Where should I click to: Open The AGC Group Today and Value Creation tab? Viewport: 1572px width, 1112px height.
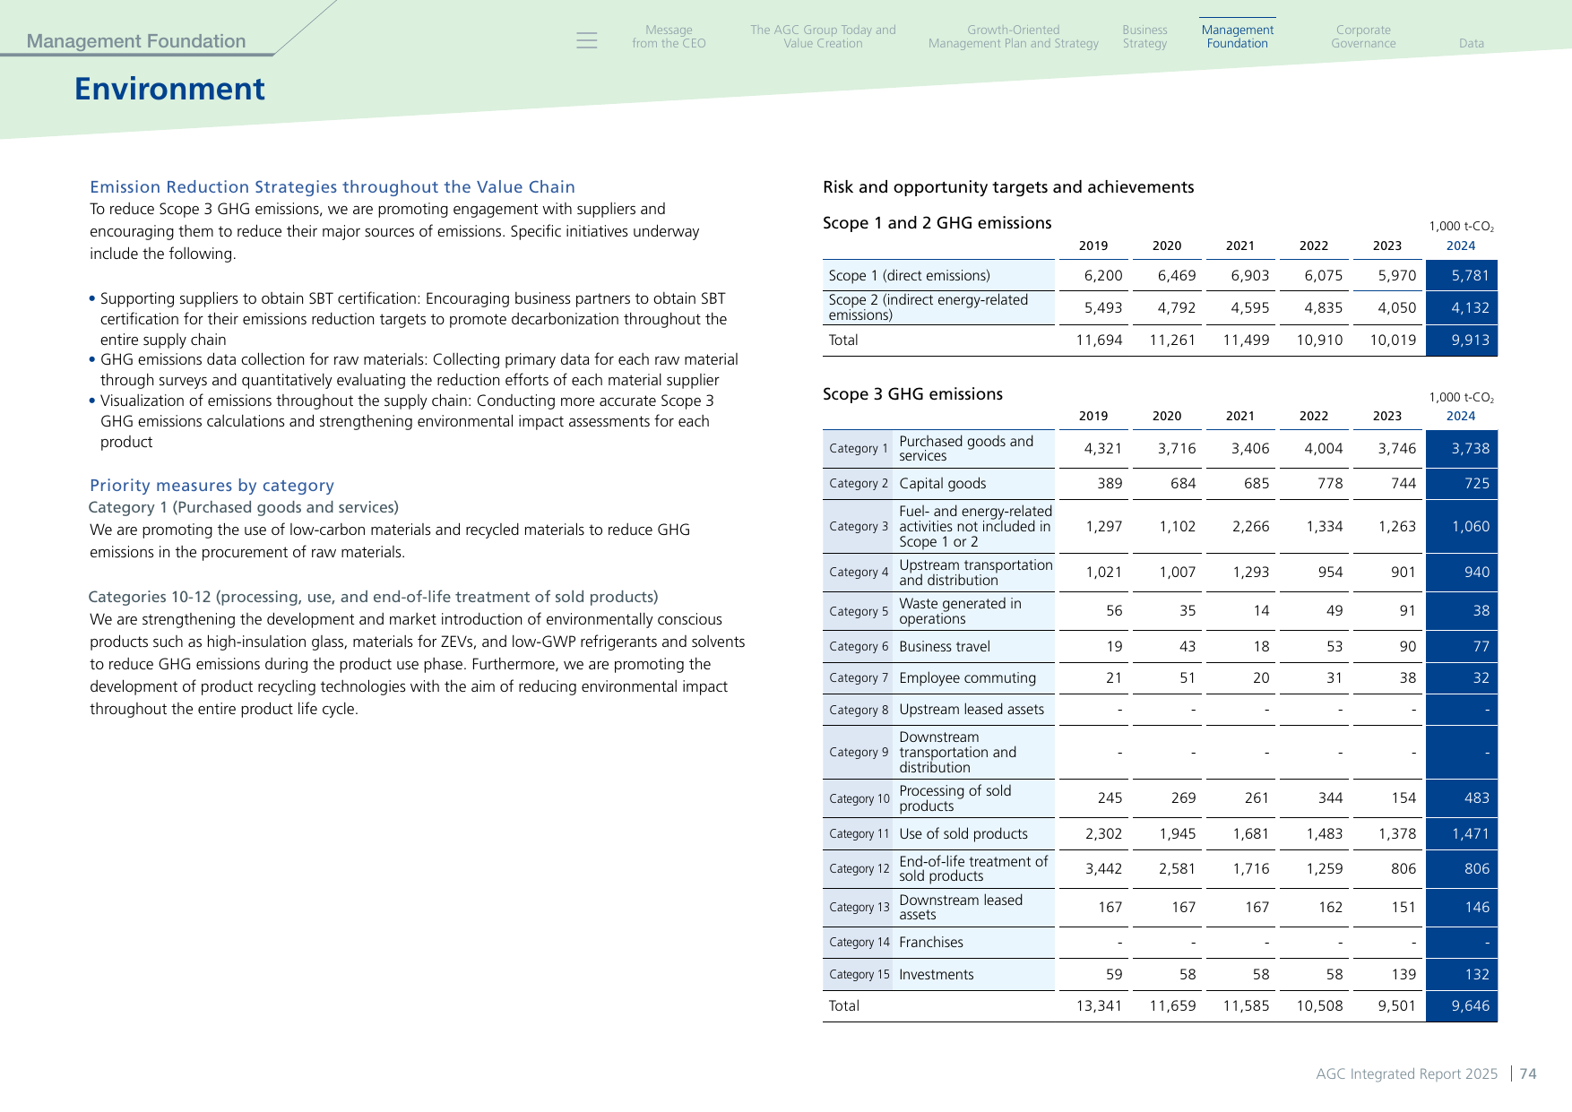[x=823, y=37]
